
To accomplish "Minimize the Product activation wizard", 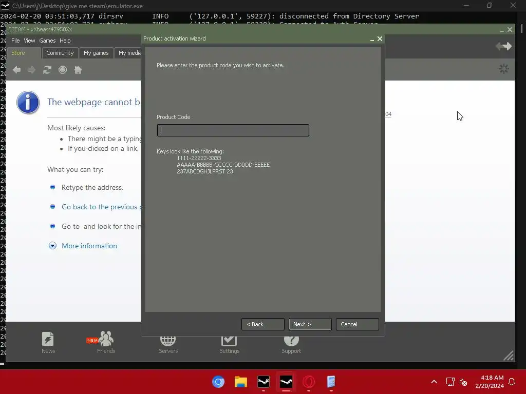I will pyautogui.click(x=372, y=39).
